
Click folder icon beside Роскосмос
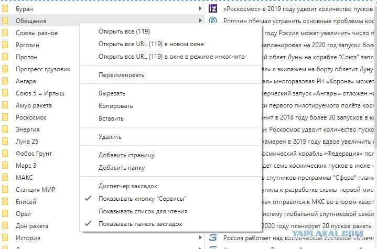(5, 117)
